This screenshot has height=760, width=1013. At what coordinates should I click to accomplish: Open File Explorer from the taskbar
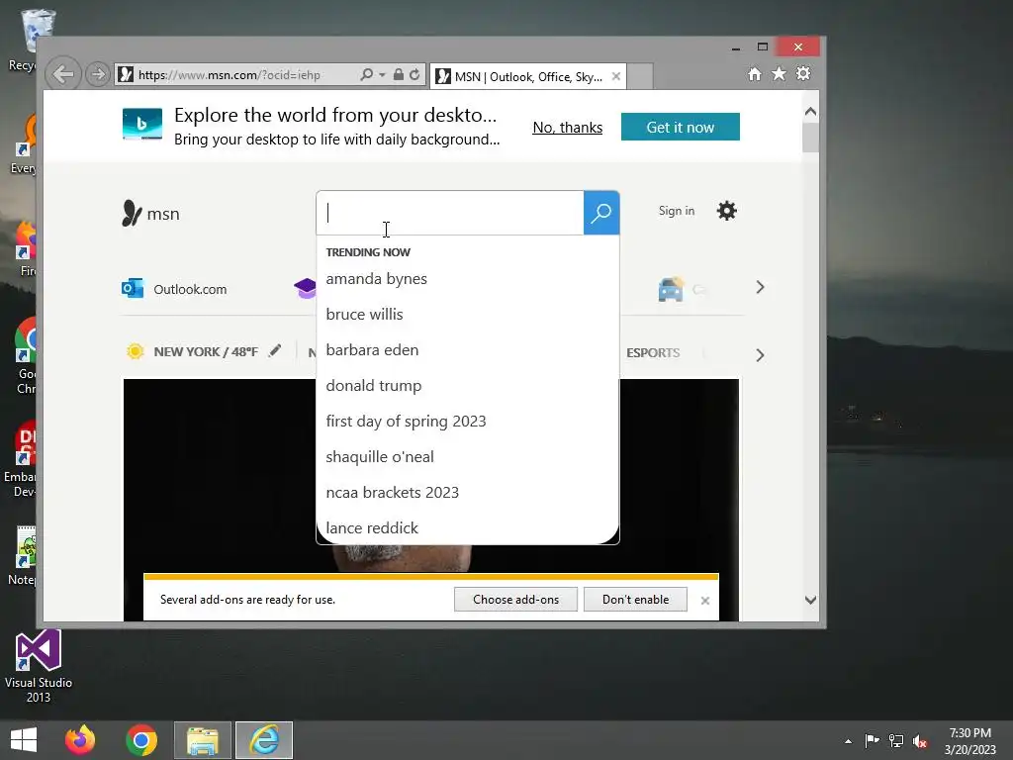coord(202,740)
